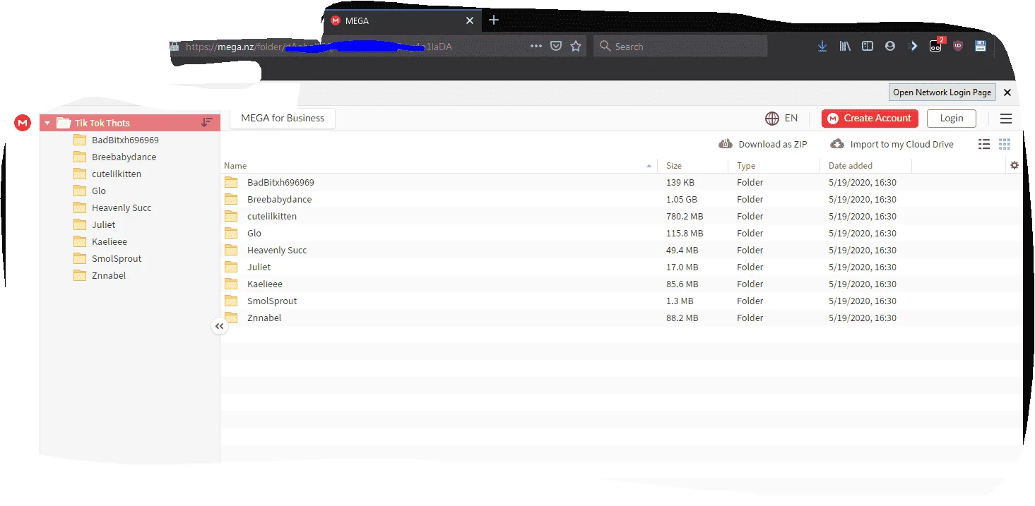Click the Tik Tok Thots folder icon
Screen dimensions: 1035x506
64,123
